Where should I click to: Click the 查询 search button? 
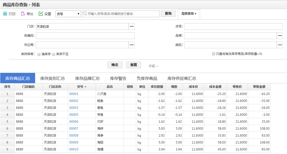(168, 14)
